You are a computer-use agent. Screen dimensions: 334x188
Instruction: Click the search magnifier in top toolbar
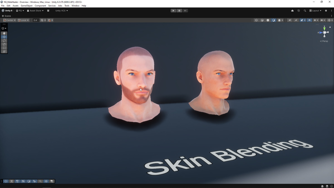(x=305, y=11)
